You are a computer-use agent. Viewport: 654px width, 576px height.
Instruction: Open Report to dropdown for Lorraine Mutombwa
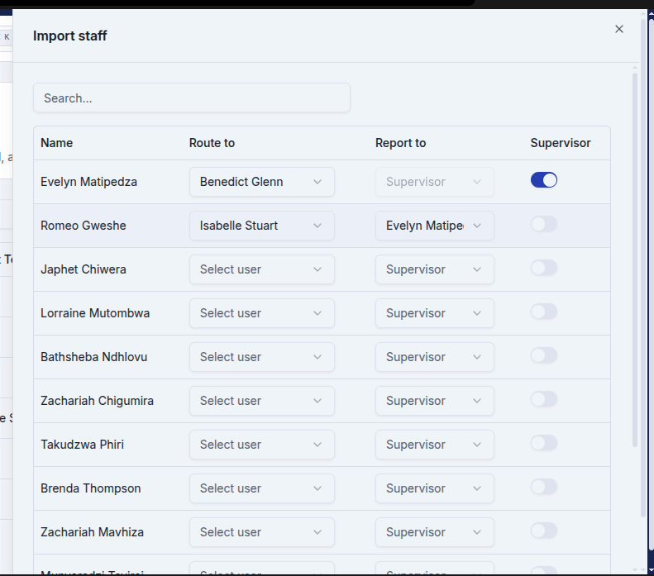pos(435,313)
